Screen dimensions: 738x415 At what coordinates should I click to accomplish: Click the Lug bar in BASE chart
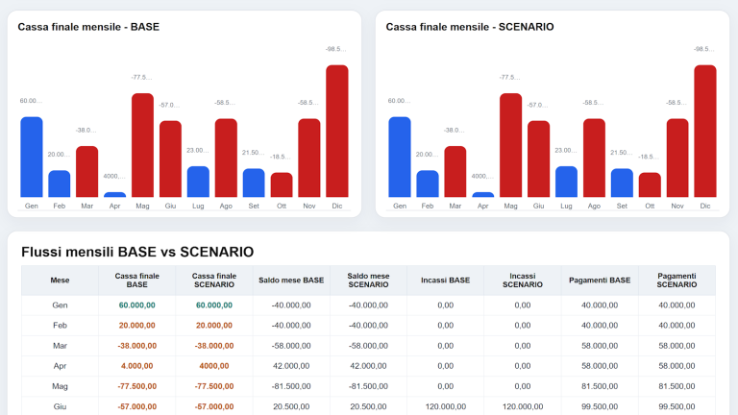pos(198,182)
